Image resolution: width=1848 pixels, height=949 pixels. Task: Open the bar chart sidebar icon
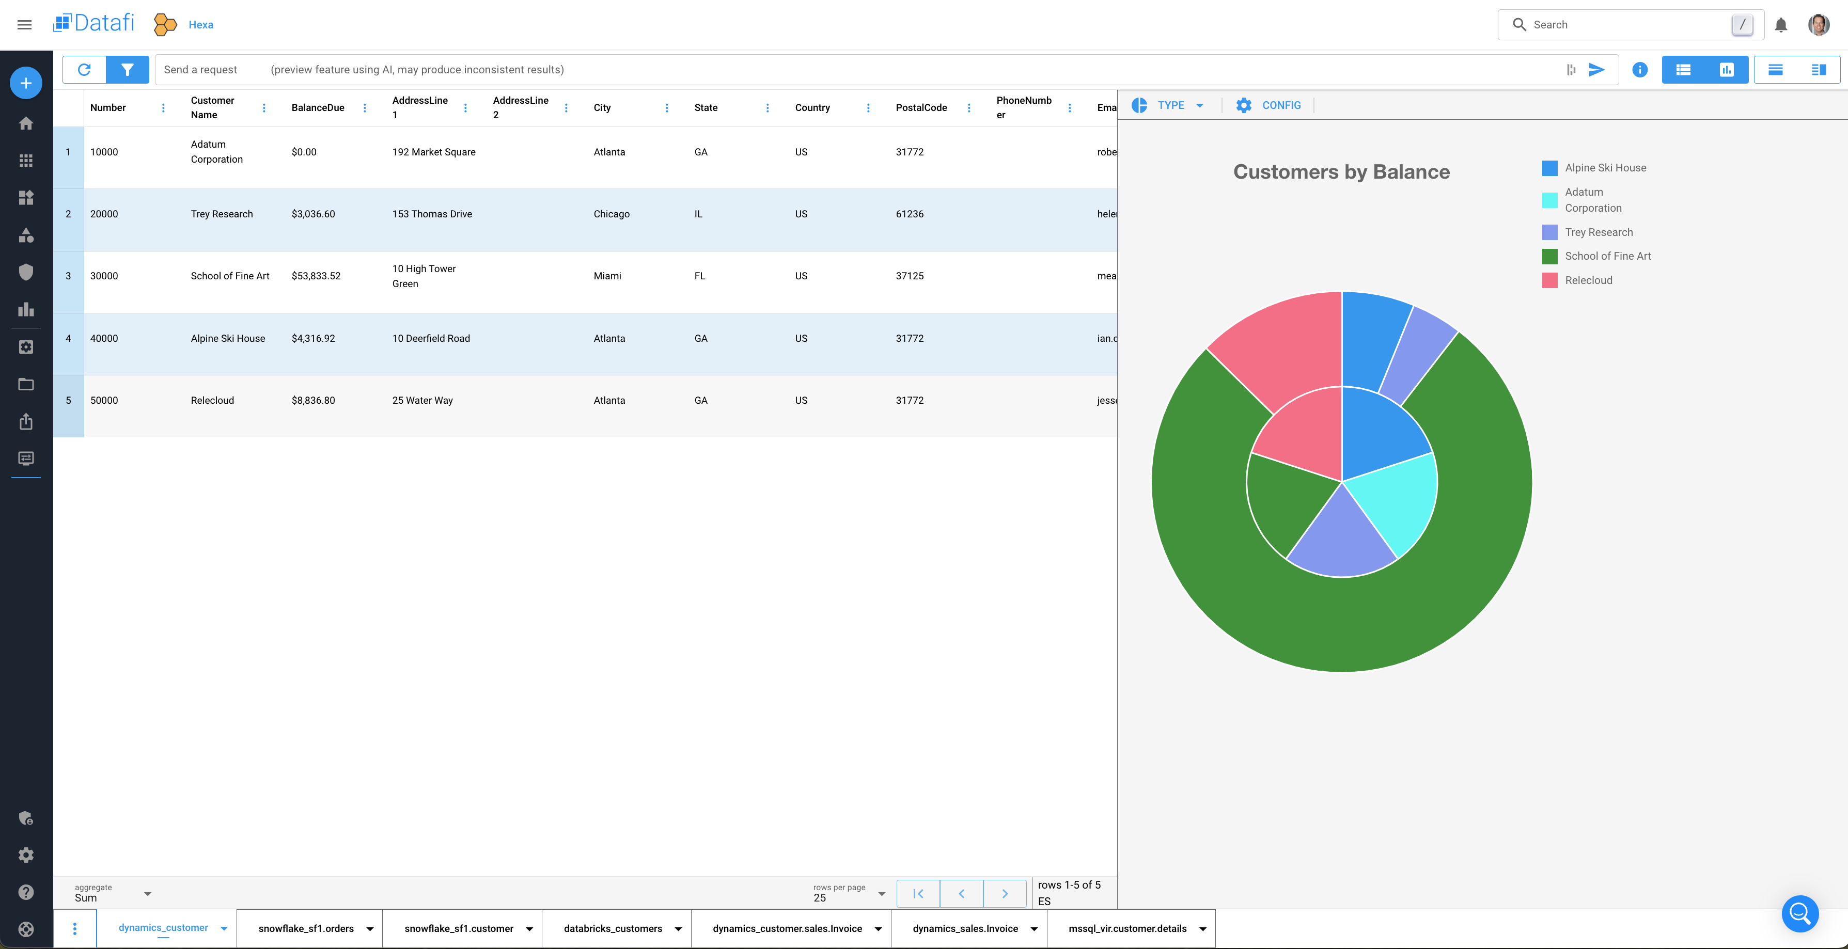(26, 310)
